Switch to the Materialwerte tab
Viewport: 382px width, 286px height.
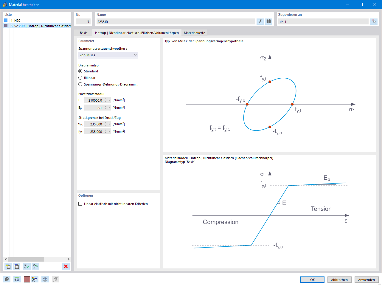pos(195,32)
